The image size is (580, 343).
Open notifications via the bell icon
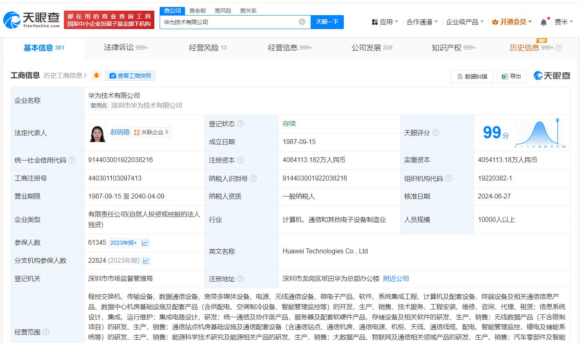coord(544,22)
